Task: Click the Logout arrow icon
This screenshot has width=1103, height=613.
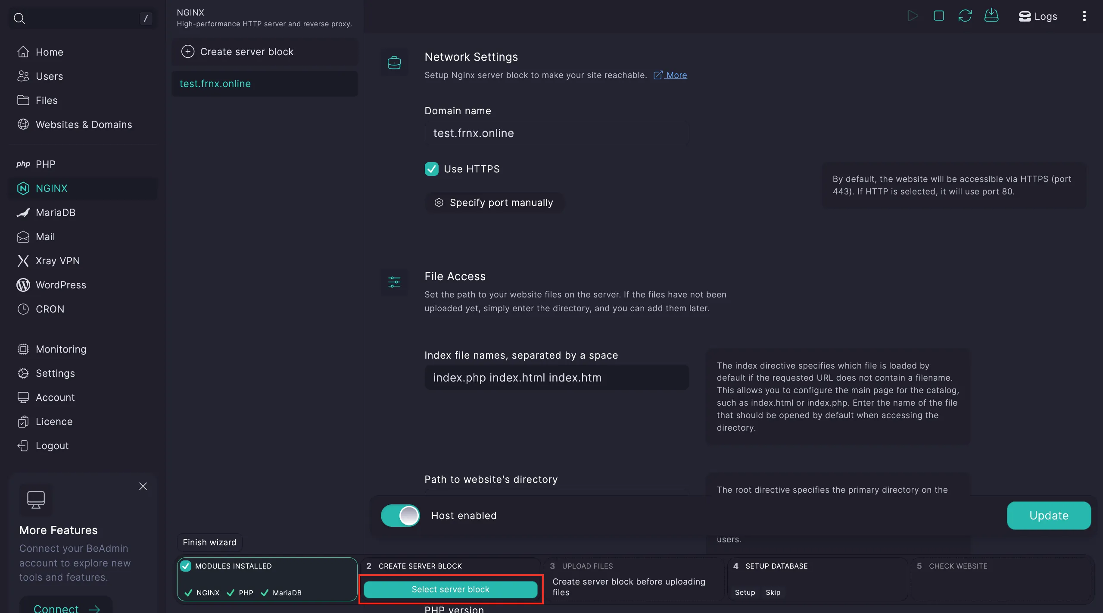Action: pos(23,446)
